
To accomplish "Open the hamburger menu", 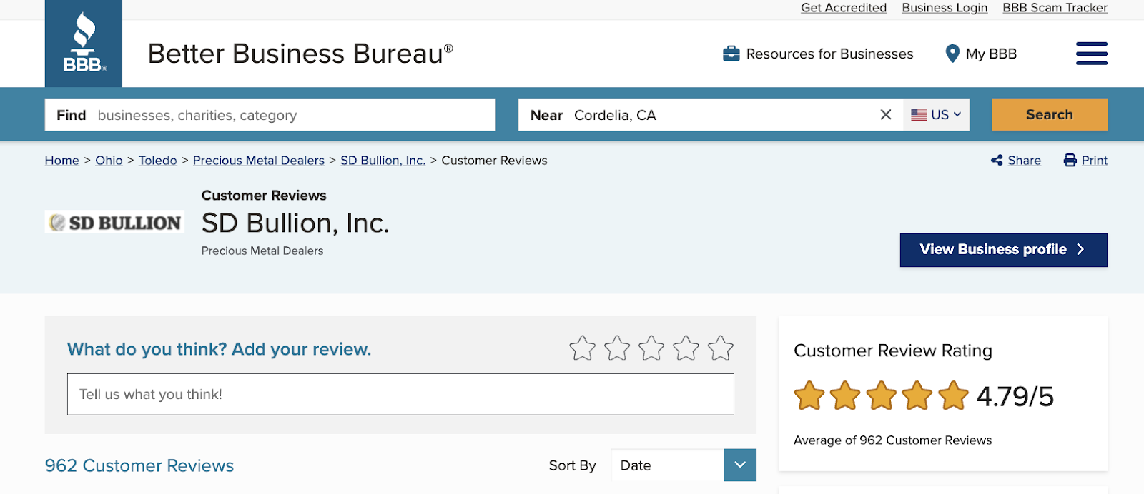I will 1092,54.
